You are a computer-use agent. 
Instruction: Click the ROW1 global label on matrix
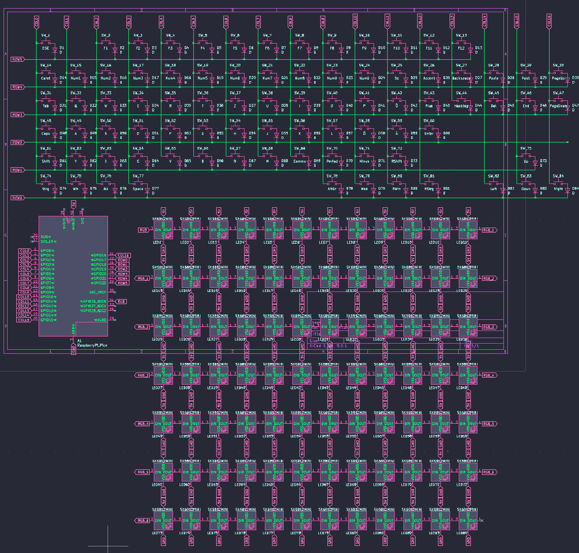[x=18, y=170]
